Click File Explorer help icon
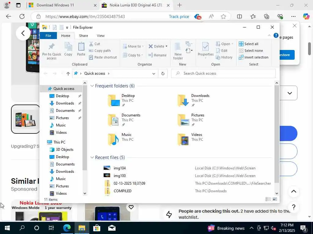 (x=276, y=35)
